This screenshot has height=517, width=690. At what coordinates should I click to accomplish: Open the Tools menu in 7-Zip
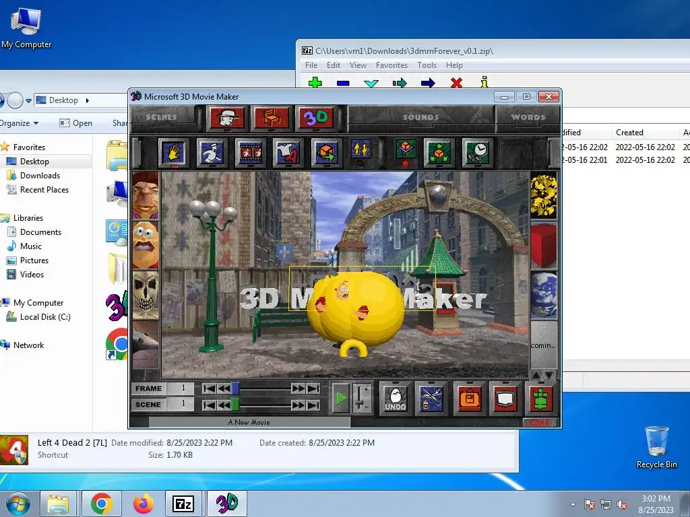(427, 65)
